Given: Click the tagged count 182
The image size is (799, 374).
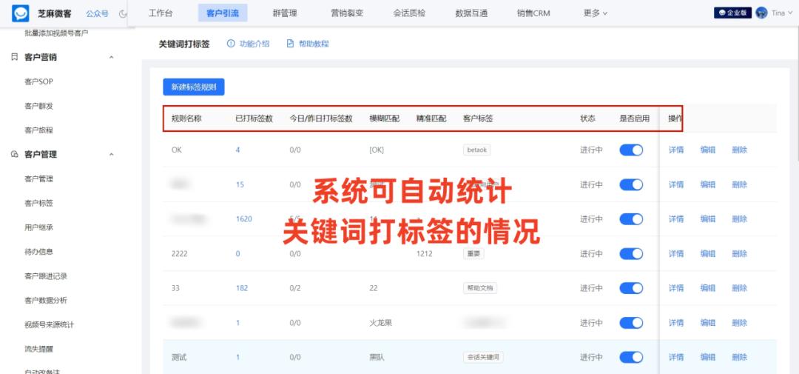Looking at the screenshot, I should tap(242, 288).
